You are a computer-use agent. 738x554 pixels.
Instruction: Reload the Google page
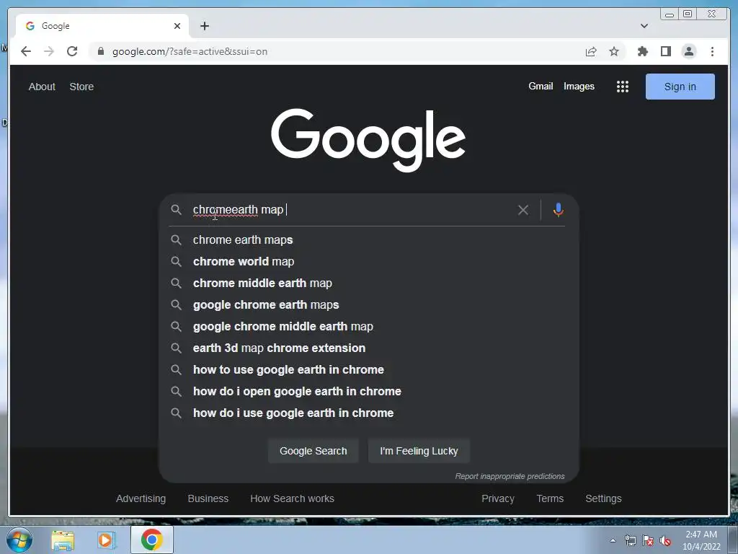coord(72,51)
